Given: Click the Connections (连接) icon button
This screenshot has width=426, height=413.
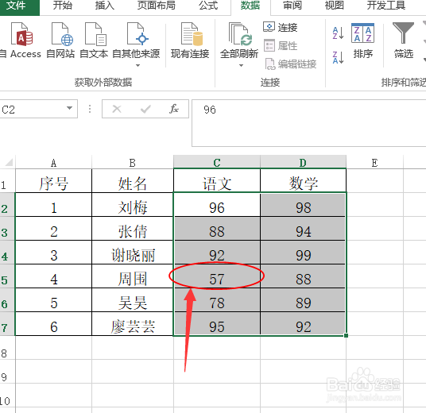Looking at the screenshot, I should pyautogui.click(x=269, y=27).
